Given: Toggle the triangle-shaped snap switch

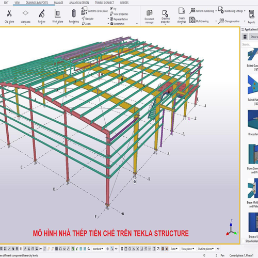Looking at the screenshot, I should (x=134, y=249).
